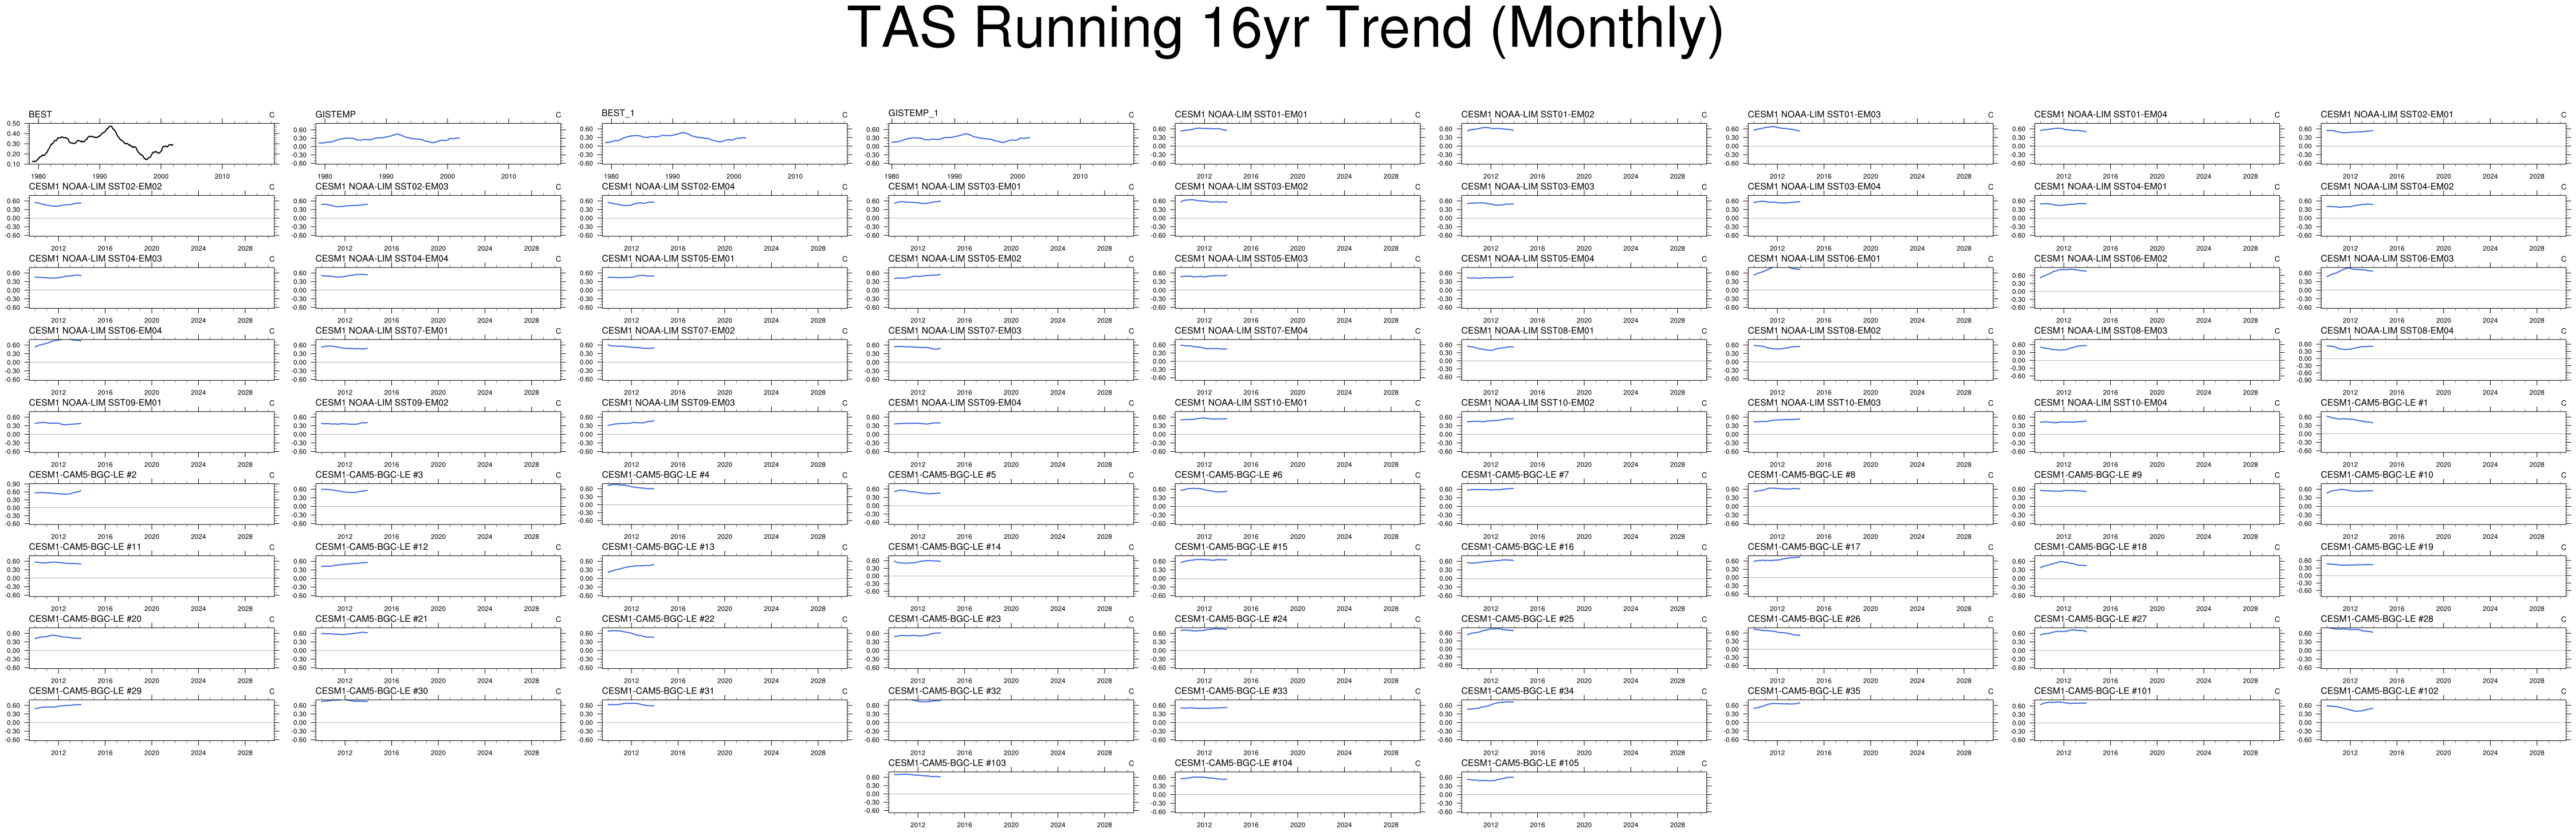Viewport: 2576px width, 832px height.
Task: Click the TAS Running 16yr Trend title
Action: [1285, 28]
